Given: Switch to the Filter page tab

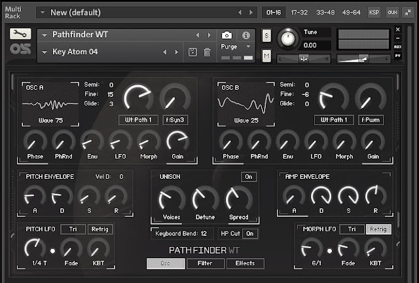Looking at the screenshot, I should tap(205, 263).
